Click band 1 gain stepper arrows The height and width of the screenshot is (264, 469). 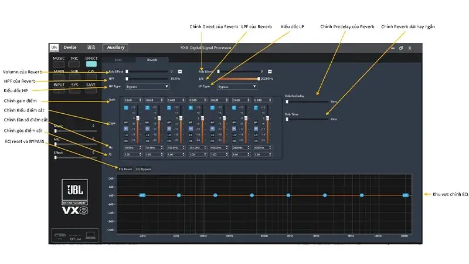[141, 100]
